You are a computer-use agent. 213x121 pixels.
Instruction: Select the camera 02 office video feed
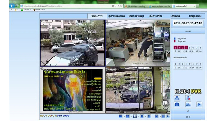click(x=138, y=43)
